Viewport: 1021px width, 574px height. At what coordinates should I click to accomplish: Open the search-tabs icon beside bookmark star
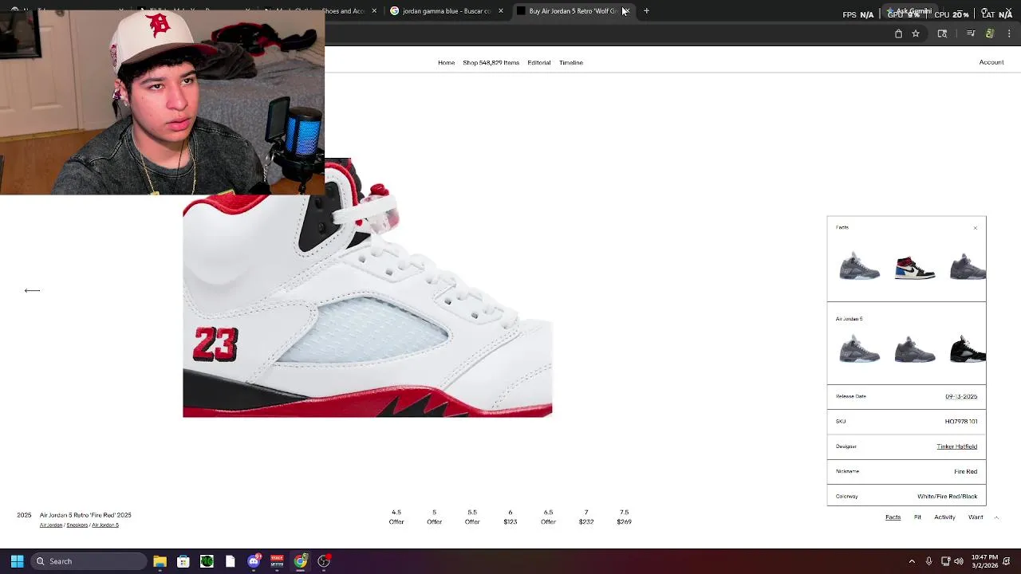942,33
